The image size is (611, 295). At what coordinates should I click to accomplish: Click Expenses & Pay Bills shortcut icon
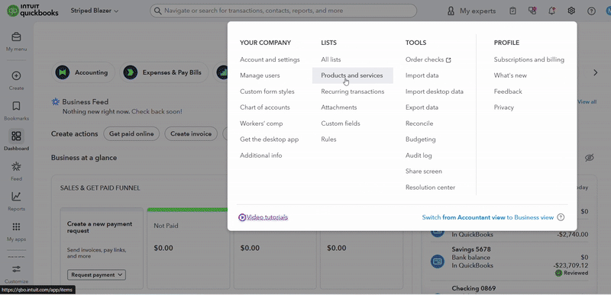pos(130,72)
